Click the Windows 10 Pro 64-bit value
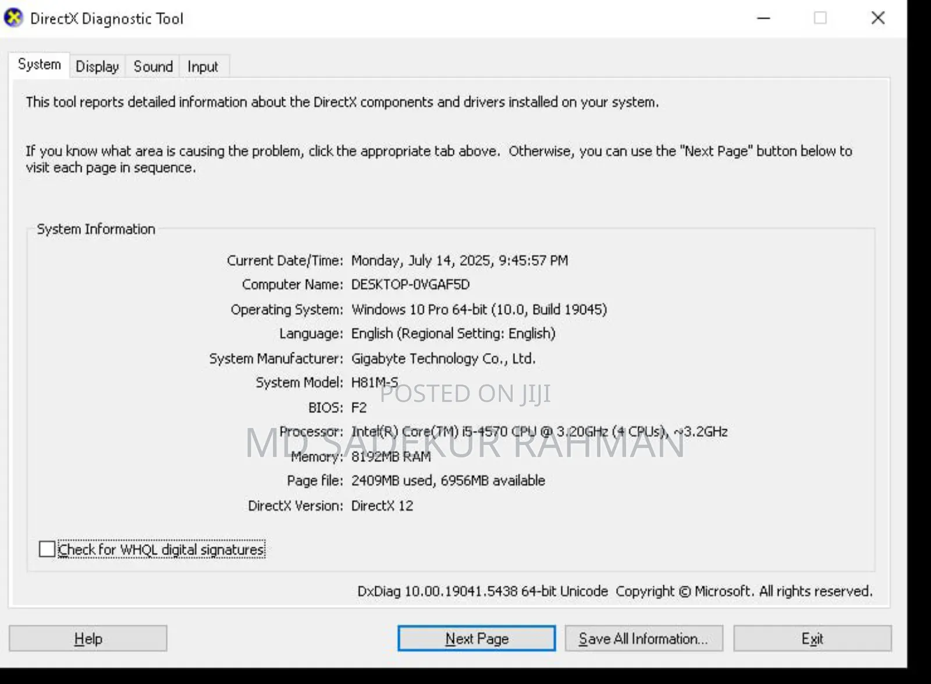 (x=479, y=309)
